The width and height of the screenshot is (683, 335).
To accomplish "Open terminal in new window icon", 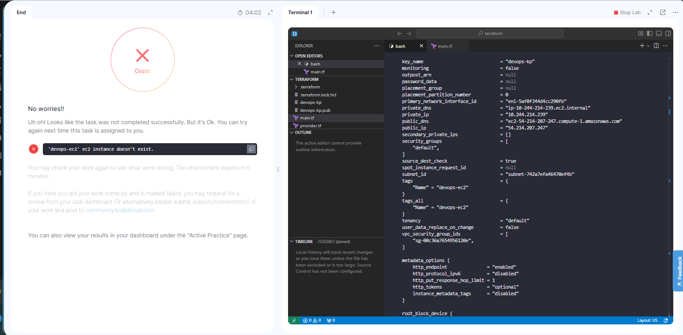I will 662,12.
